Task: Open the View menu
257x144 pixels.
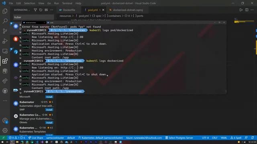Action: [x=41, y=3]
